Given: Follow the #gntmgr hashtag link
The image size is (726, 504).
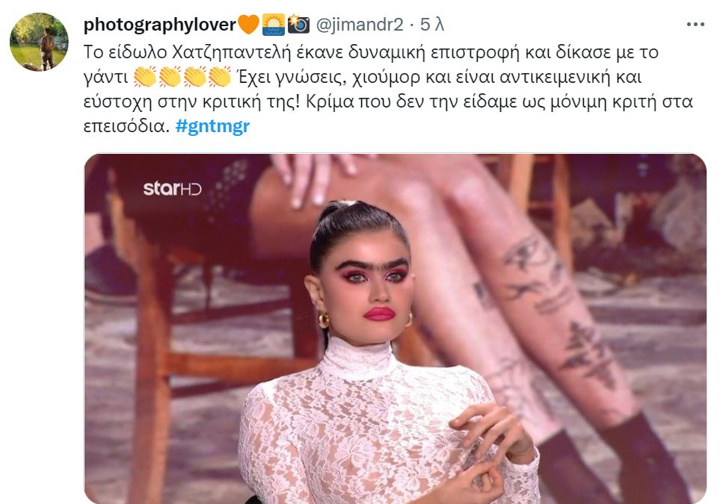Looking at the screenshot, I should tap(212, 125).
